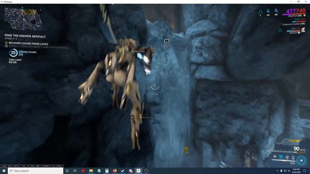310x174 pixels.
Task: Open the taskbar clock and date
Action: tap(296, 171)
